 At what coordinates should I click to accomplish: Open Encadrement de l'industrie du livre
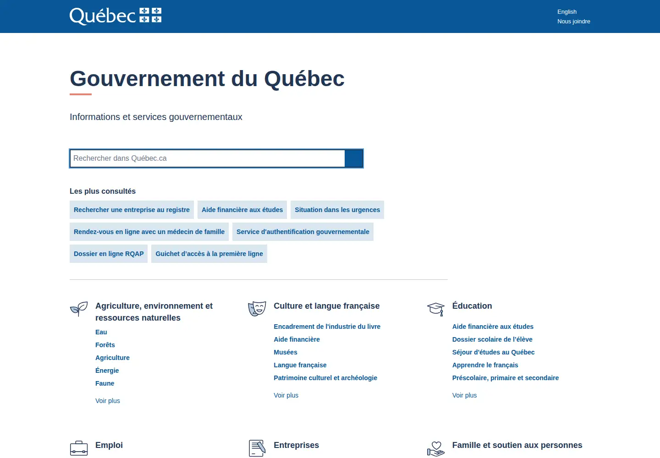tap(327, 327)
